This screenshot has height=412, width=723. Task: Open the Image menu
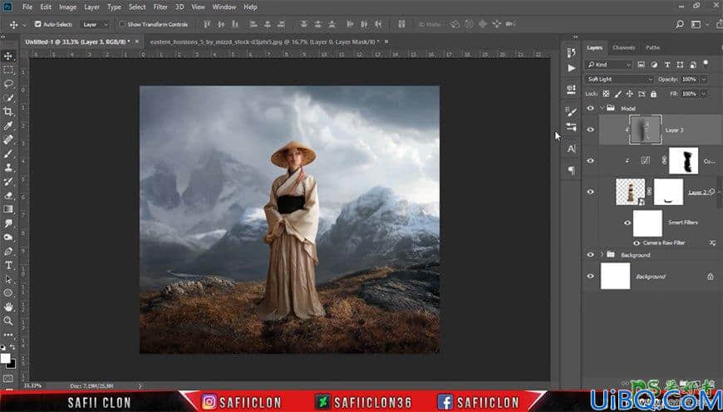[68, 7]
